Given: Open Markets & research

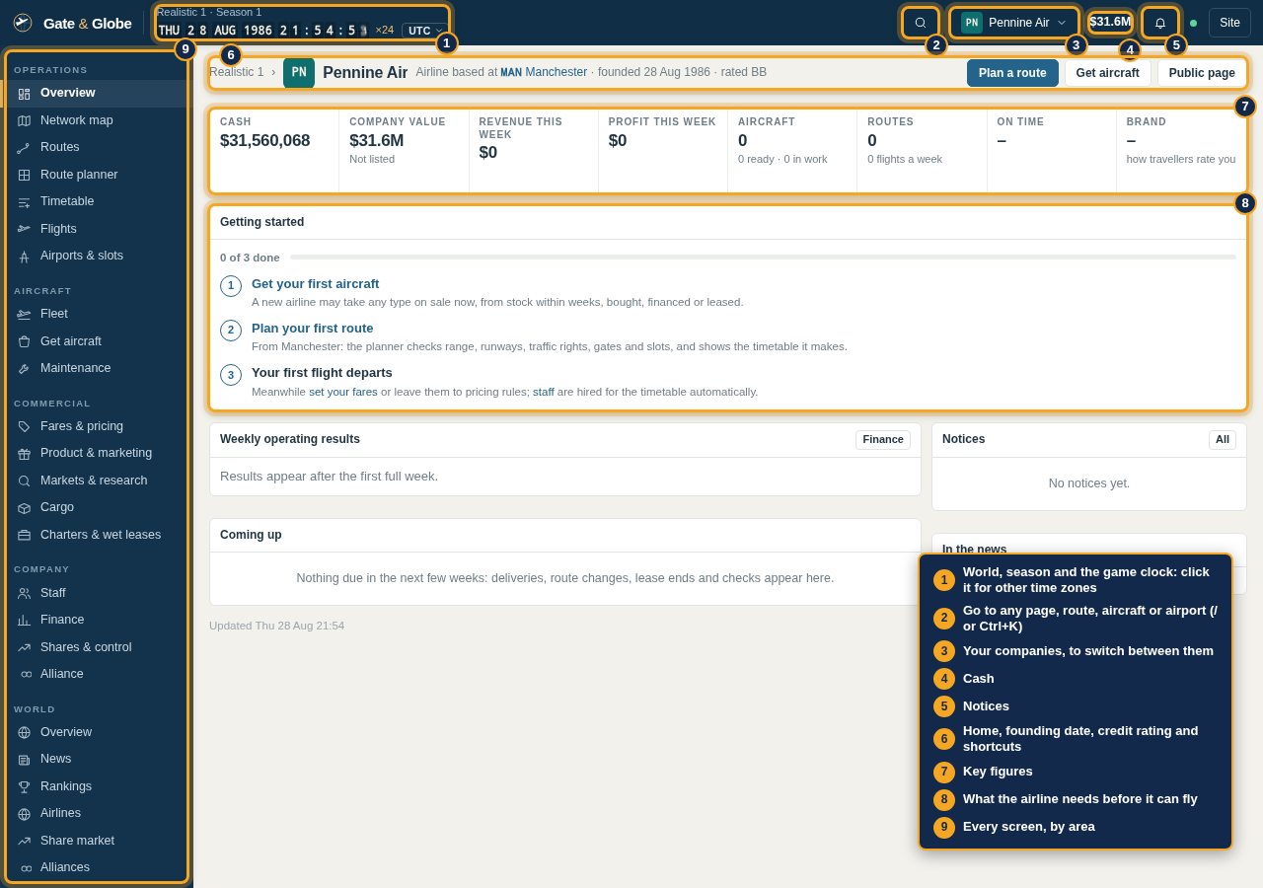Looking at the screenshot, I should click(x=95, y=481).
